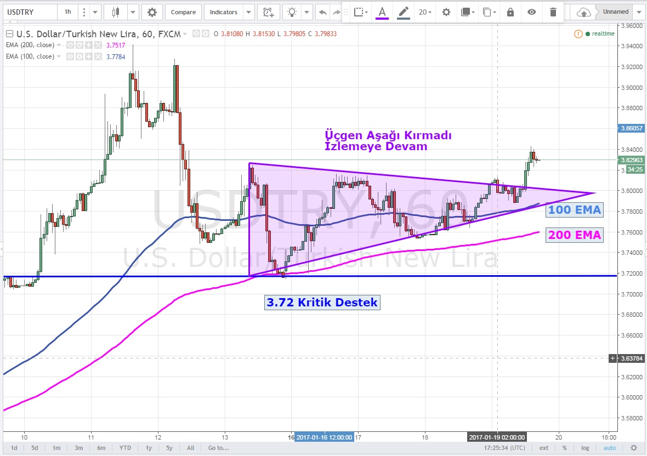
Task: Hide the selected drawing with eye icon
Action: (531, 12)
